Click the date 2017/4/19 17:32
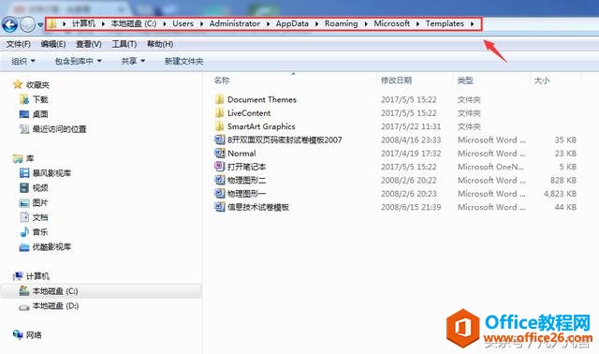 (x=411, y=154)
